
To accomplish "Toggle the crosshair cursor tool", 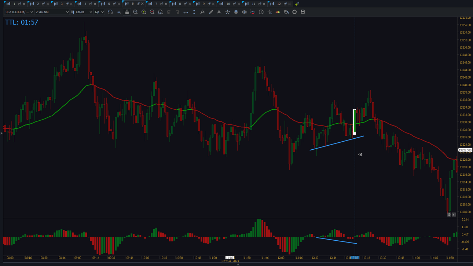I will (x=269, y=12).
